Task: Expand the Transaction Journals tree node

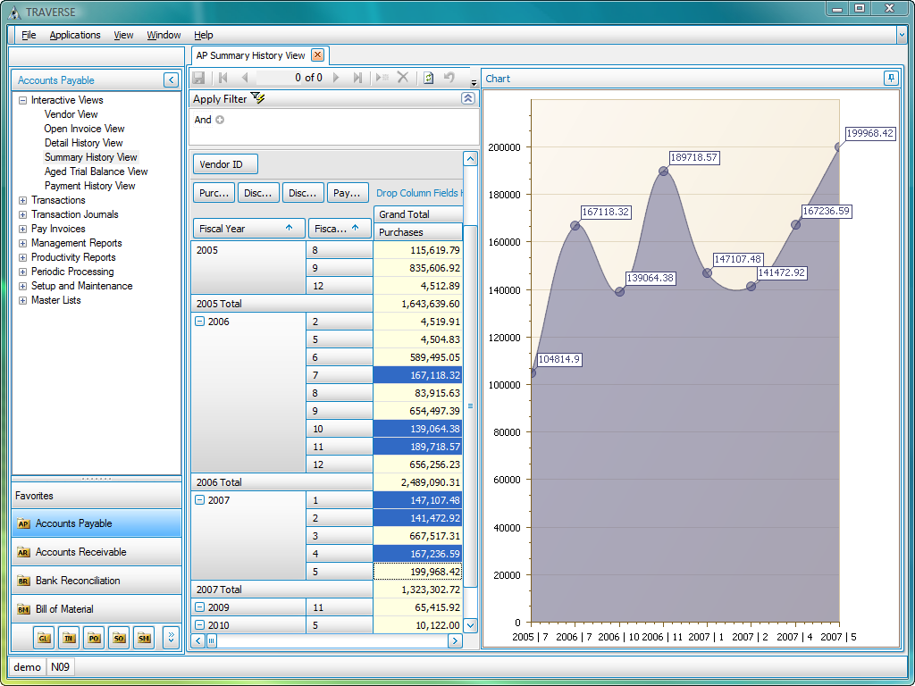Action: pos(22,214)
